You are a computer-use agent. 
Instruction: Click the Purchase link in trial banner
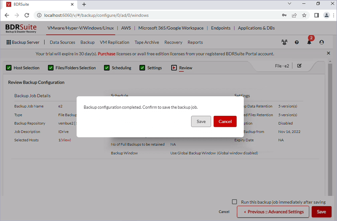(107, 54)
